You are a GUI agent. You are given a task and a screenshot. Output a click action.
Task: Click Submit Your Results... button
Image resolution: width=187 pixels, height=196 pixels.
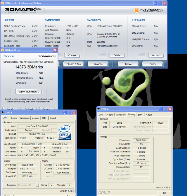pos(29,92)
